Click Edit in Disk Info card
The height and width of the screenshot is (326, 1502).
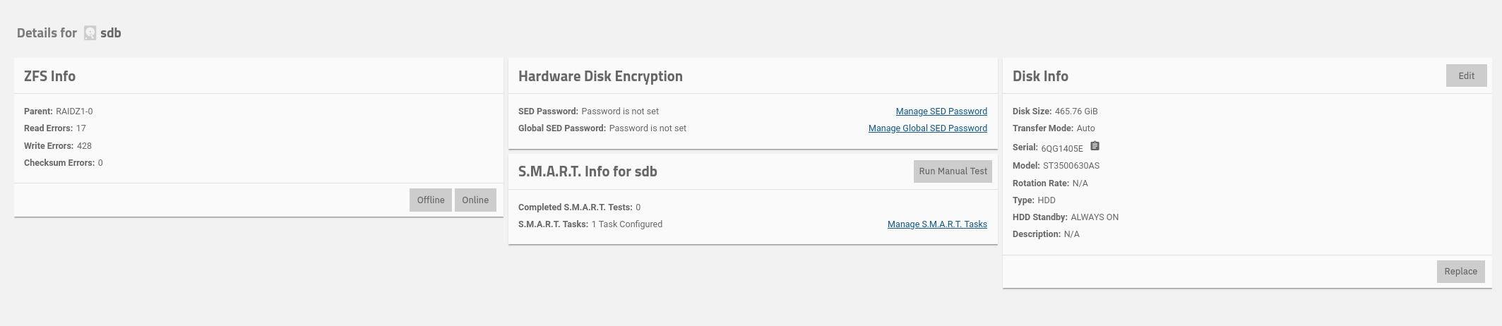(x=1466, y=76)
